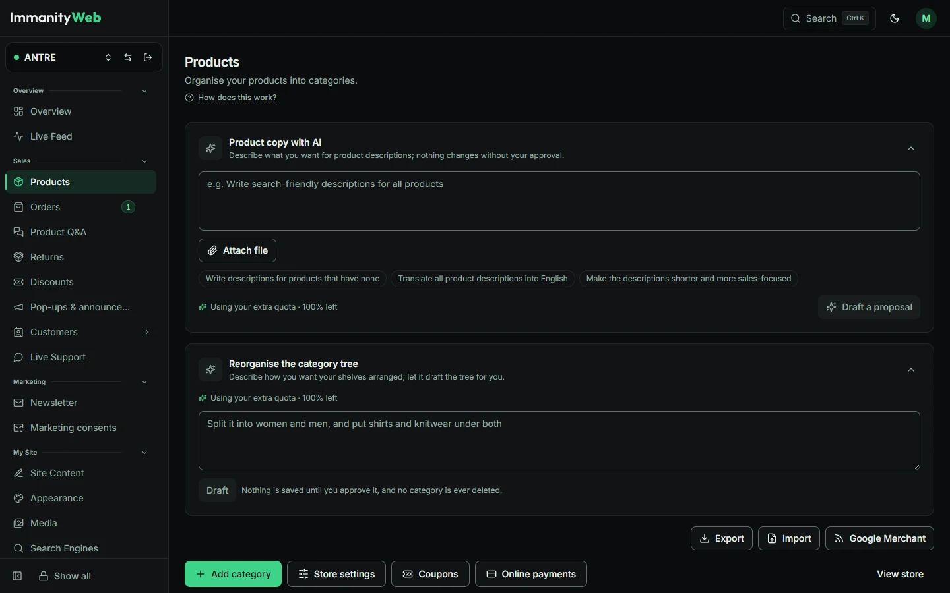Open the Search box in header

pyautogui.click(x=829, y=18)
